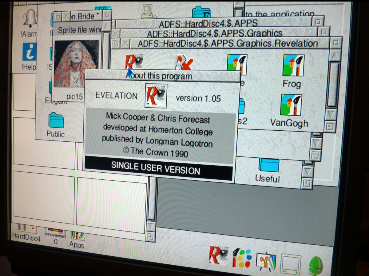
Task: Click the Display Manager monitor icon
Action: point(290,264)
